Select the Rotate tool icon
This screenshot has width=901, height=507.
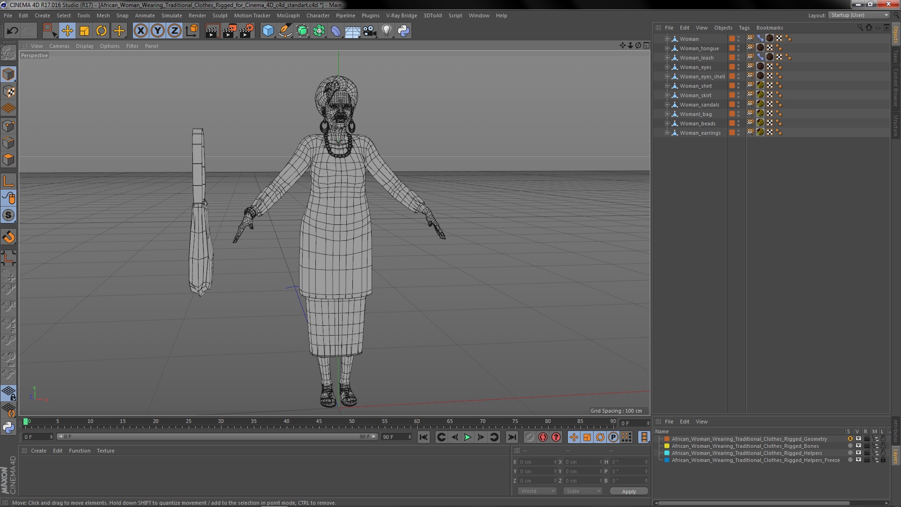[101, 31]
